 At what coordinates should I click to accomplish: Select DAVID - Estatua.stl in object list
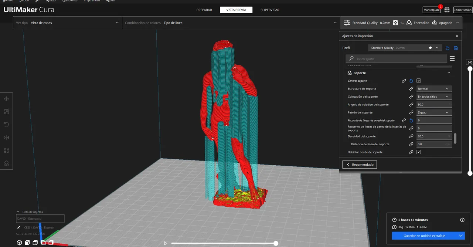[40, 219]
